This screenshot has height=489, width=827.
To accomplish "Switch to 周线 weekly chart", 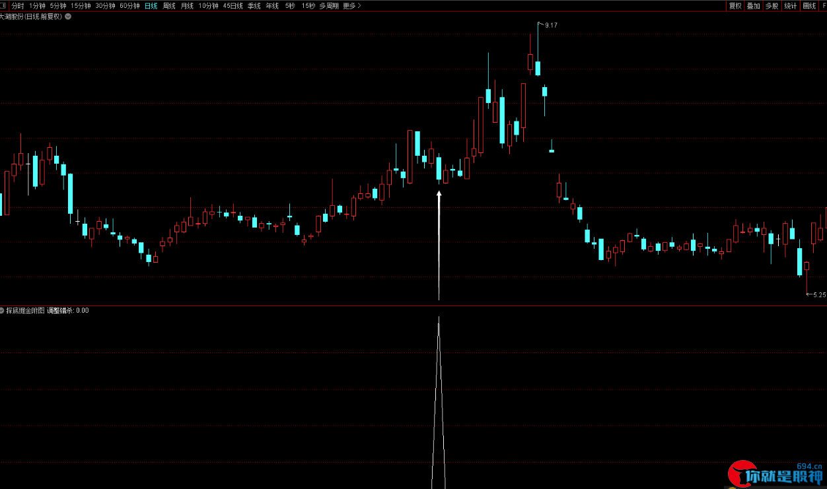I will [170, 6].
